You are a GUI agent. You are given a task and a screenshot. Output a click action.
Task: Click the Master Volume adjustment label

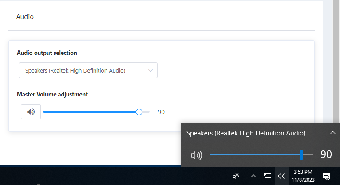coord(52,94)
